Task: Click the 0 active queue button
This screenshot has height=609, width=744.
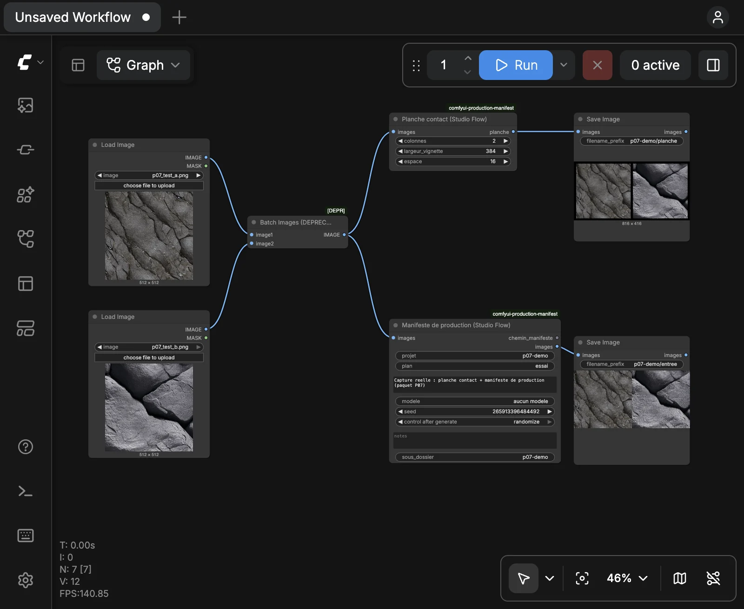Action: coord(655,65)
